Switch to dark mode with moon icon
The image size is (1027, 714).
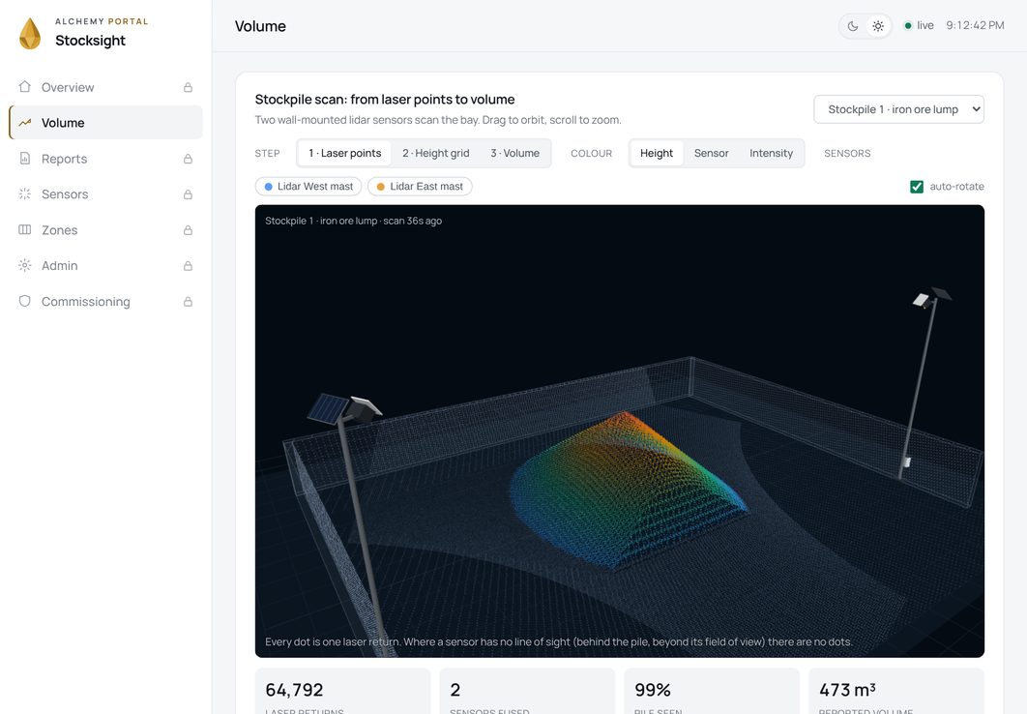[853, 26]
